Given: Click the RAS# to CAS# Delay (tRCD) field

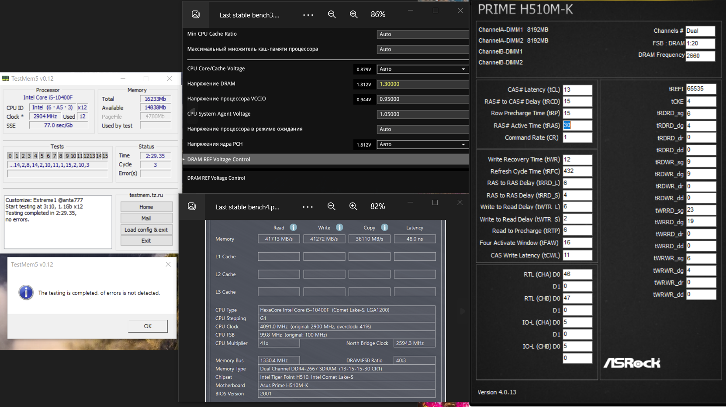Looking at the screenshot, I should 577,101.
